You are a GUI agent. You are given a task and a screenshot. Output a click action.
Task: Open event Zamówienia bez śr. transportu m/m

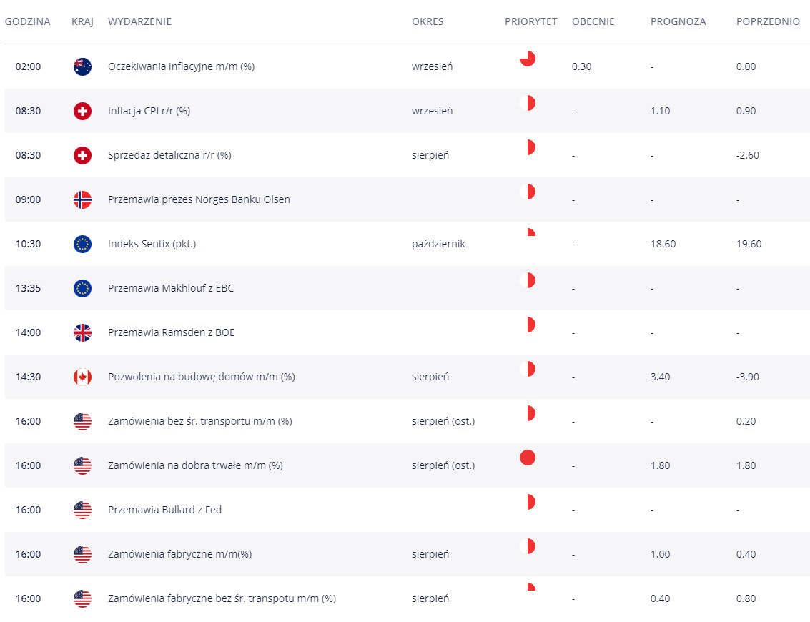[x=200, y=422]
